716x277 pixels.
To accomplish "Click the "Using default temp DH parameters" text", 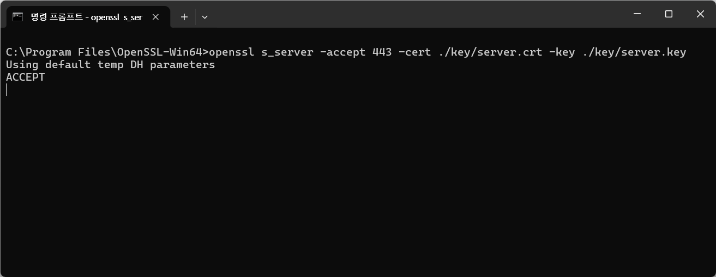I will point(110,65).
